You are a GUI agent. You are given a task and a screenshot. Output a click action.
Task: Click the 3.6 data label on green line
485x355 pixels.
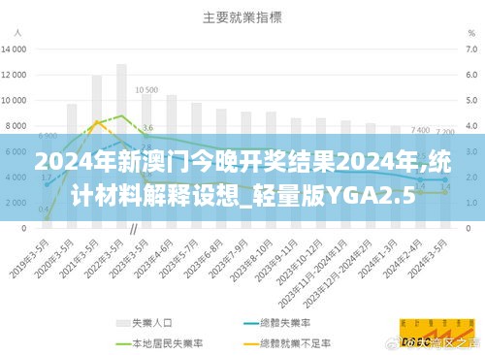click(147, 128)
